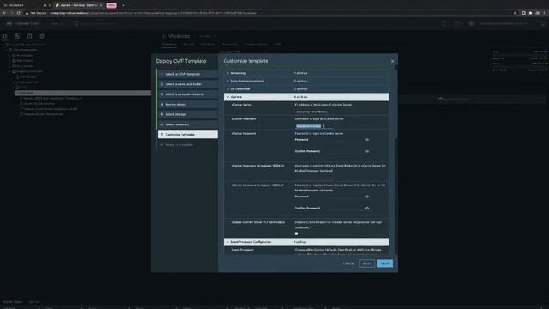Click the vCenter Server address field
This screenshot has height=309, width=549.
click(x=315, y=112)
